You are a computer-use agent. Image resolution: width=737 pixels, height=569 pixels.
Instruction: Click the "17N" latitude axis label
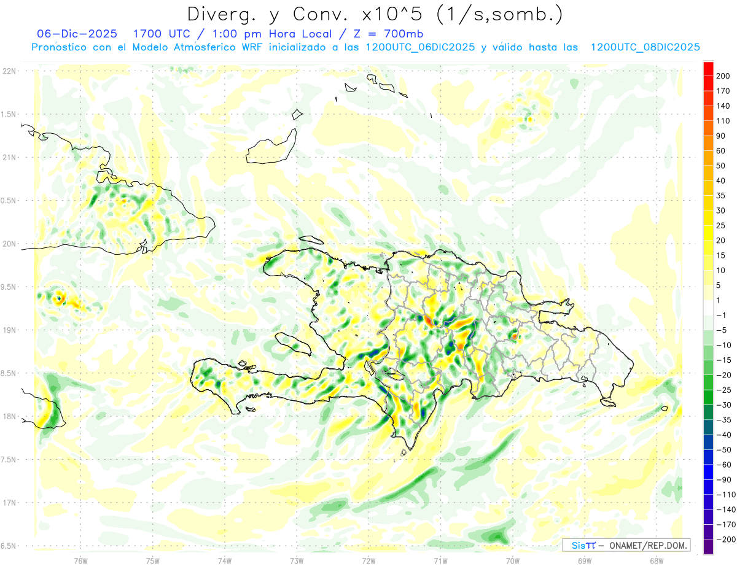tap(9, 503)
